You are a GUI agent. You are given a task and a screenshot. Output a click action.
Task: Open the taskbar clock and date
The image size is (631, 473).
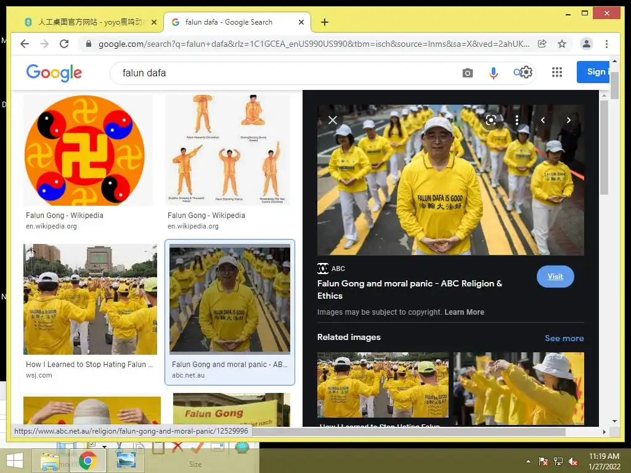[x=604, y=461]
